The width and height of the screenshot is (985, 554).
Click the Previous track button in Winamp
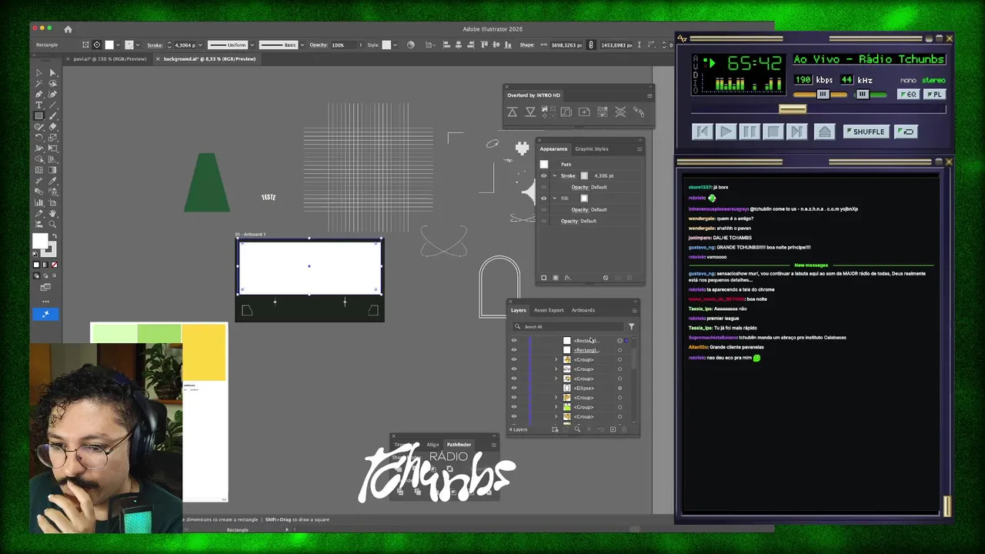(x=703, y=132)
